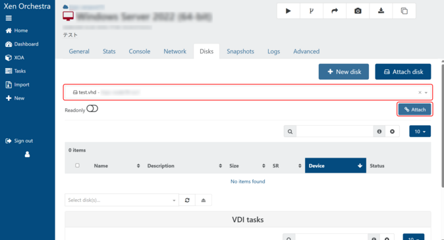
Task: Click the New disk button
Action: [x=344, y=72]
